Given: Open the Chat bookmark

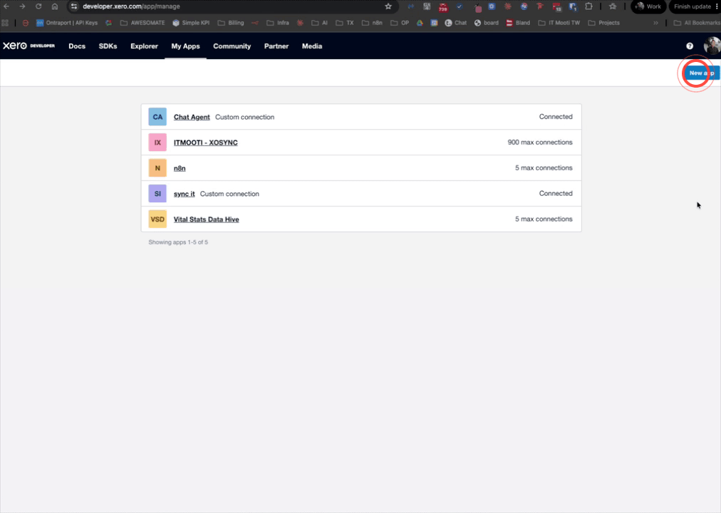Looking at the screenshot, I should click(456, 23).
